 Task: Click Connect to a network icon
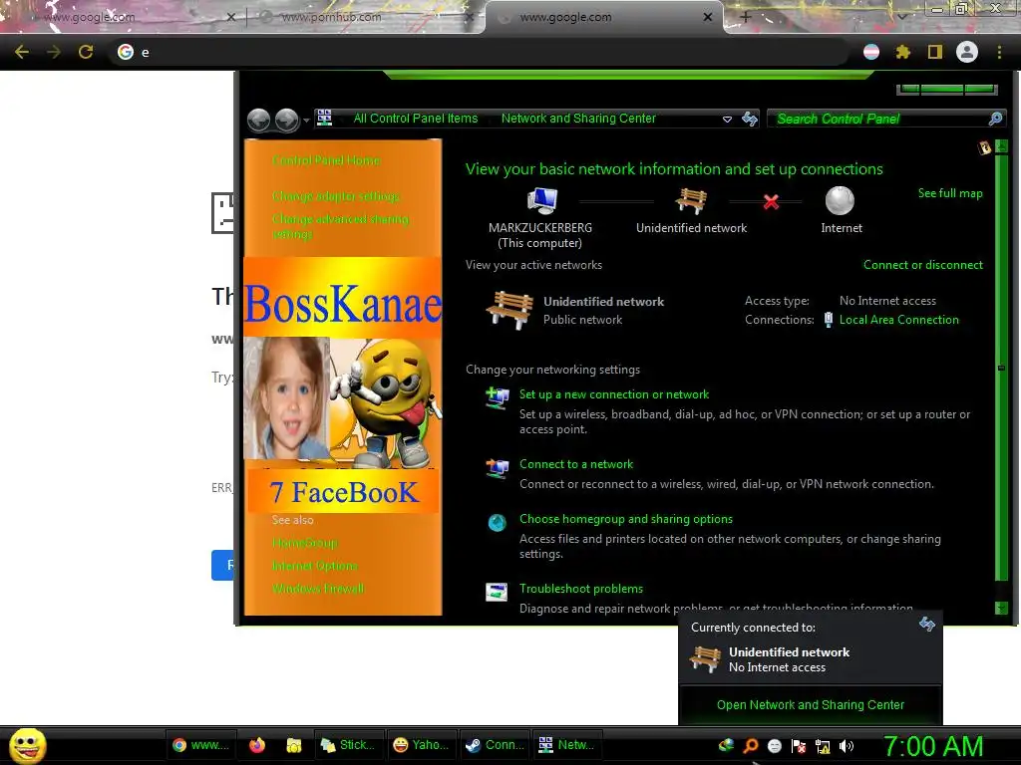pyautogui.click(x=498, y=468)
